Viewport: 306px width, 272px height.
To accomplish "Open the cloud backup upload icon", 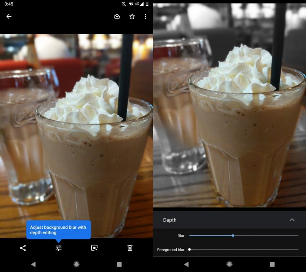I will (x=117, y=17).
